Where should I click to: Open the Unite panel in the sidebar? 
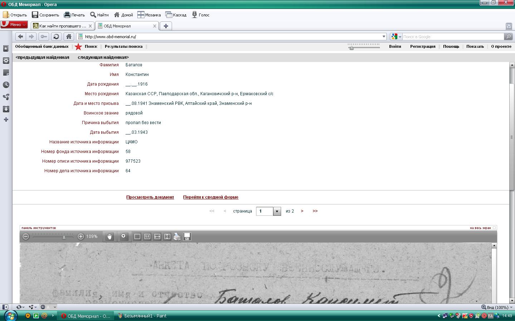click(6, 97)
